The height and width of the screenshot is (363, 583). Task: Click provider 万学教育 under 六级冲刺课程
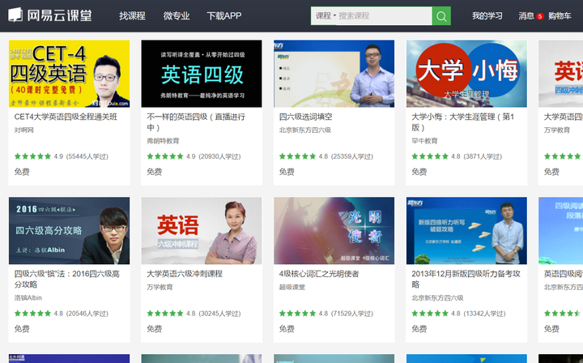(160, 287)
